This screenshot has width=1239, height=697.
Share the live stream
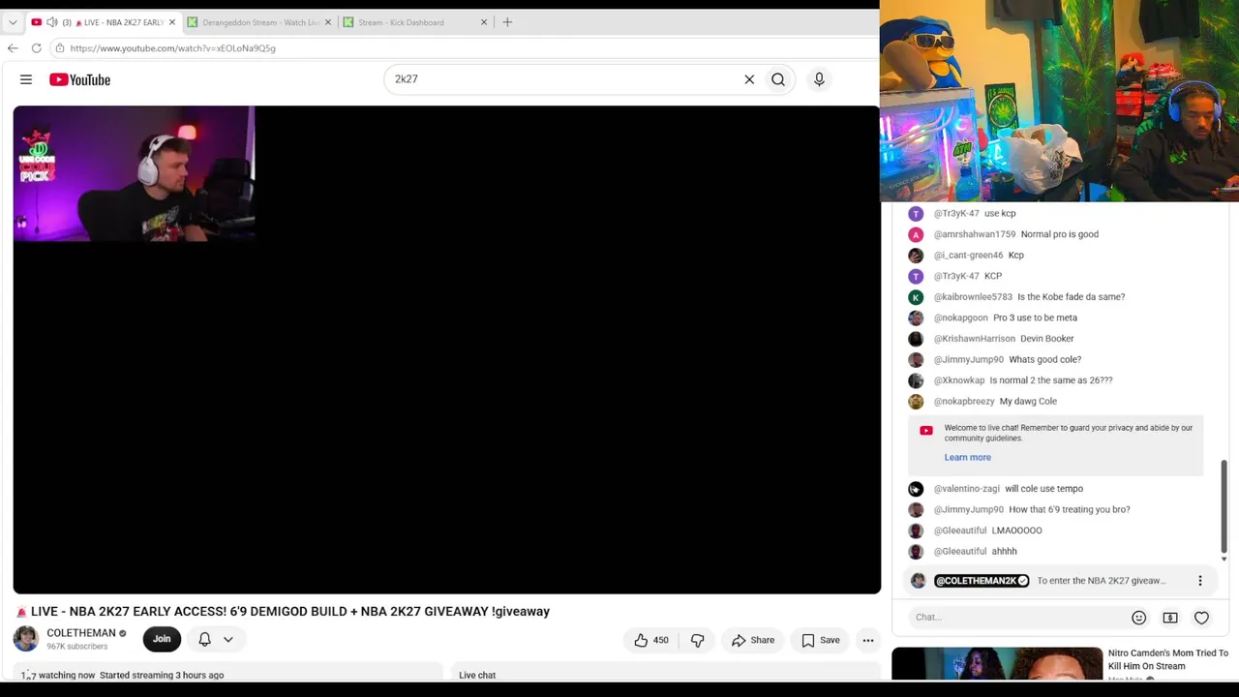coord(753,640)
